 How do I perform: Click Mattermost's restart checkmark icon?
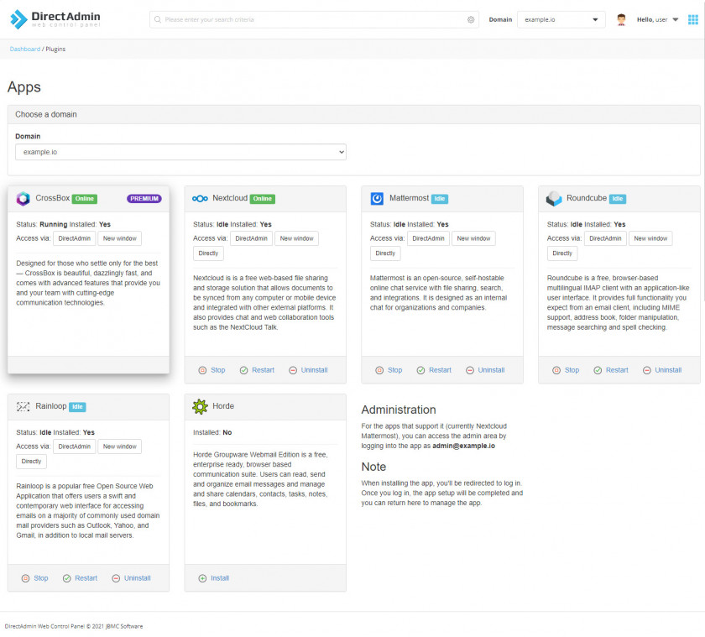coord(420,370)
